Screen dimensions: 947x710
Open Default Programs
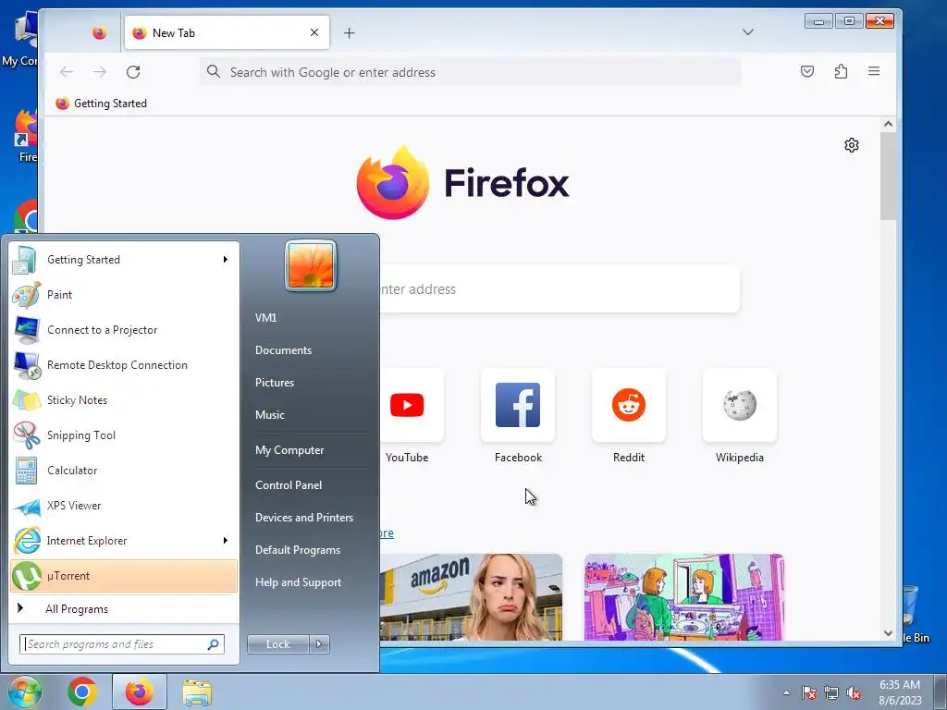[x=298, y=550]
